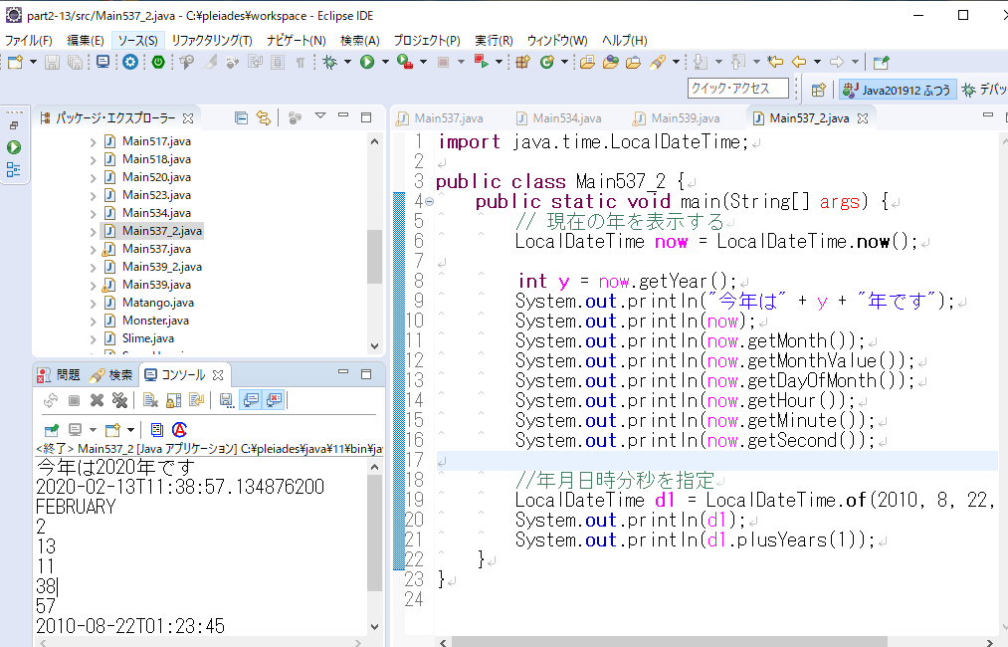Screen dimensions: 1008x647
Task: Open the ソース(S) menu
Action: point(136,41)
